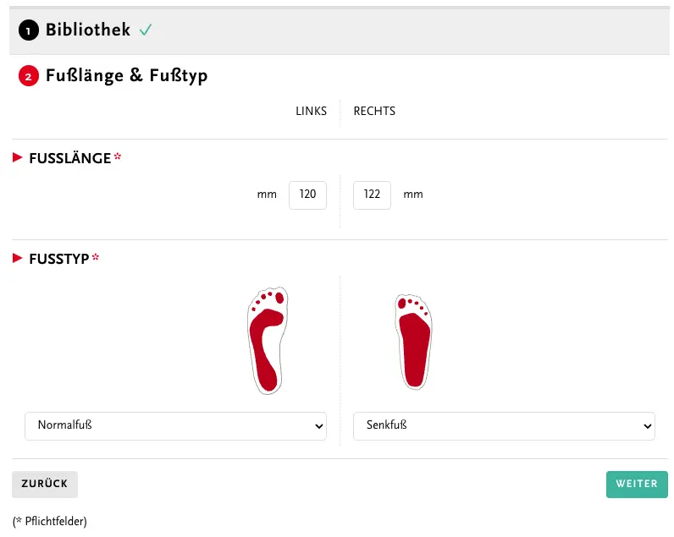
Task: Focus the left foot length field showing 120
Action: click(x=307, y=195)
